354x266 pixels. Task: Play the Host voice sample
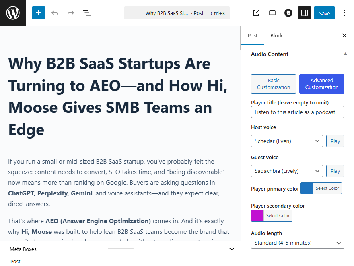tap(335, 141)
